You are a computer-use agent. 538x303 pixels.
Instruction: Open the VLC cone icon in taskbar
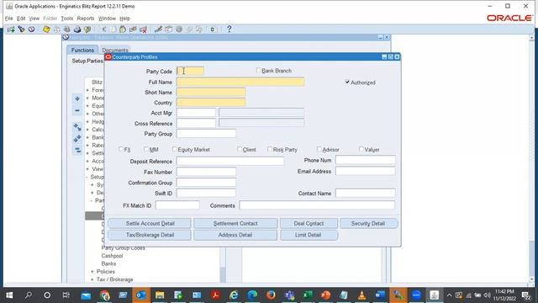(x=361, y=295)
